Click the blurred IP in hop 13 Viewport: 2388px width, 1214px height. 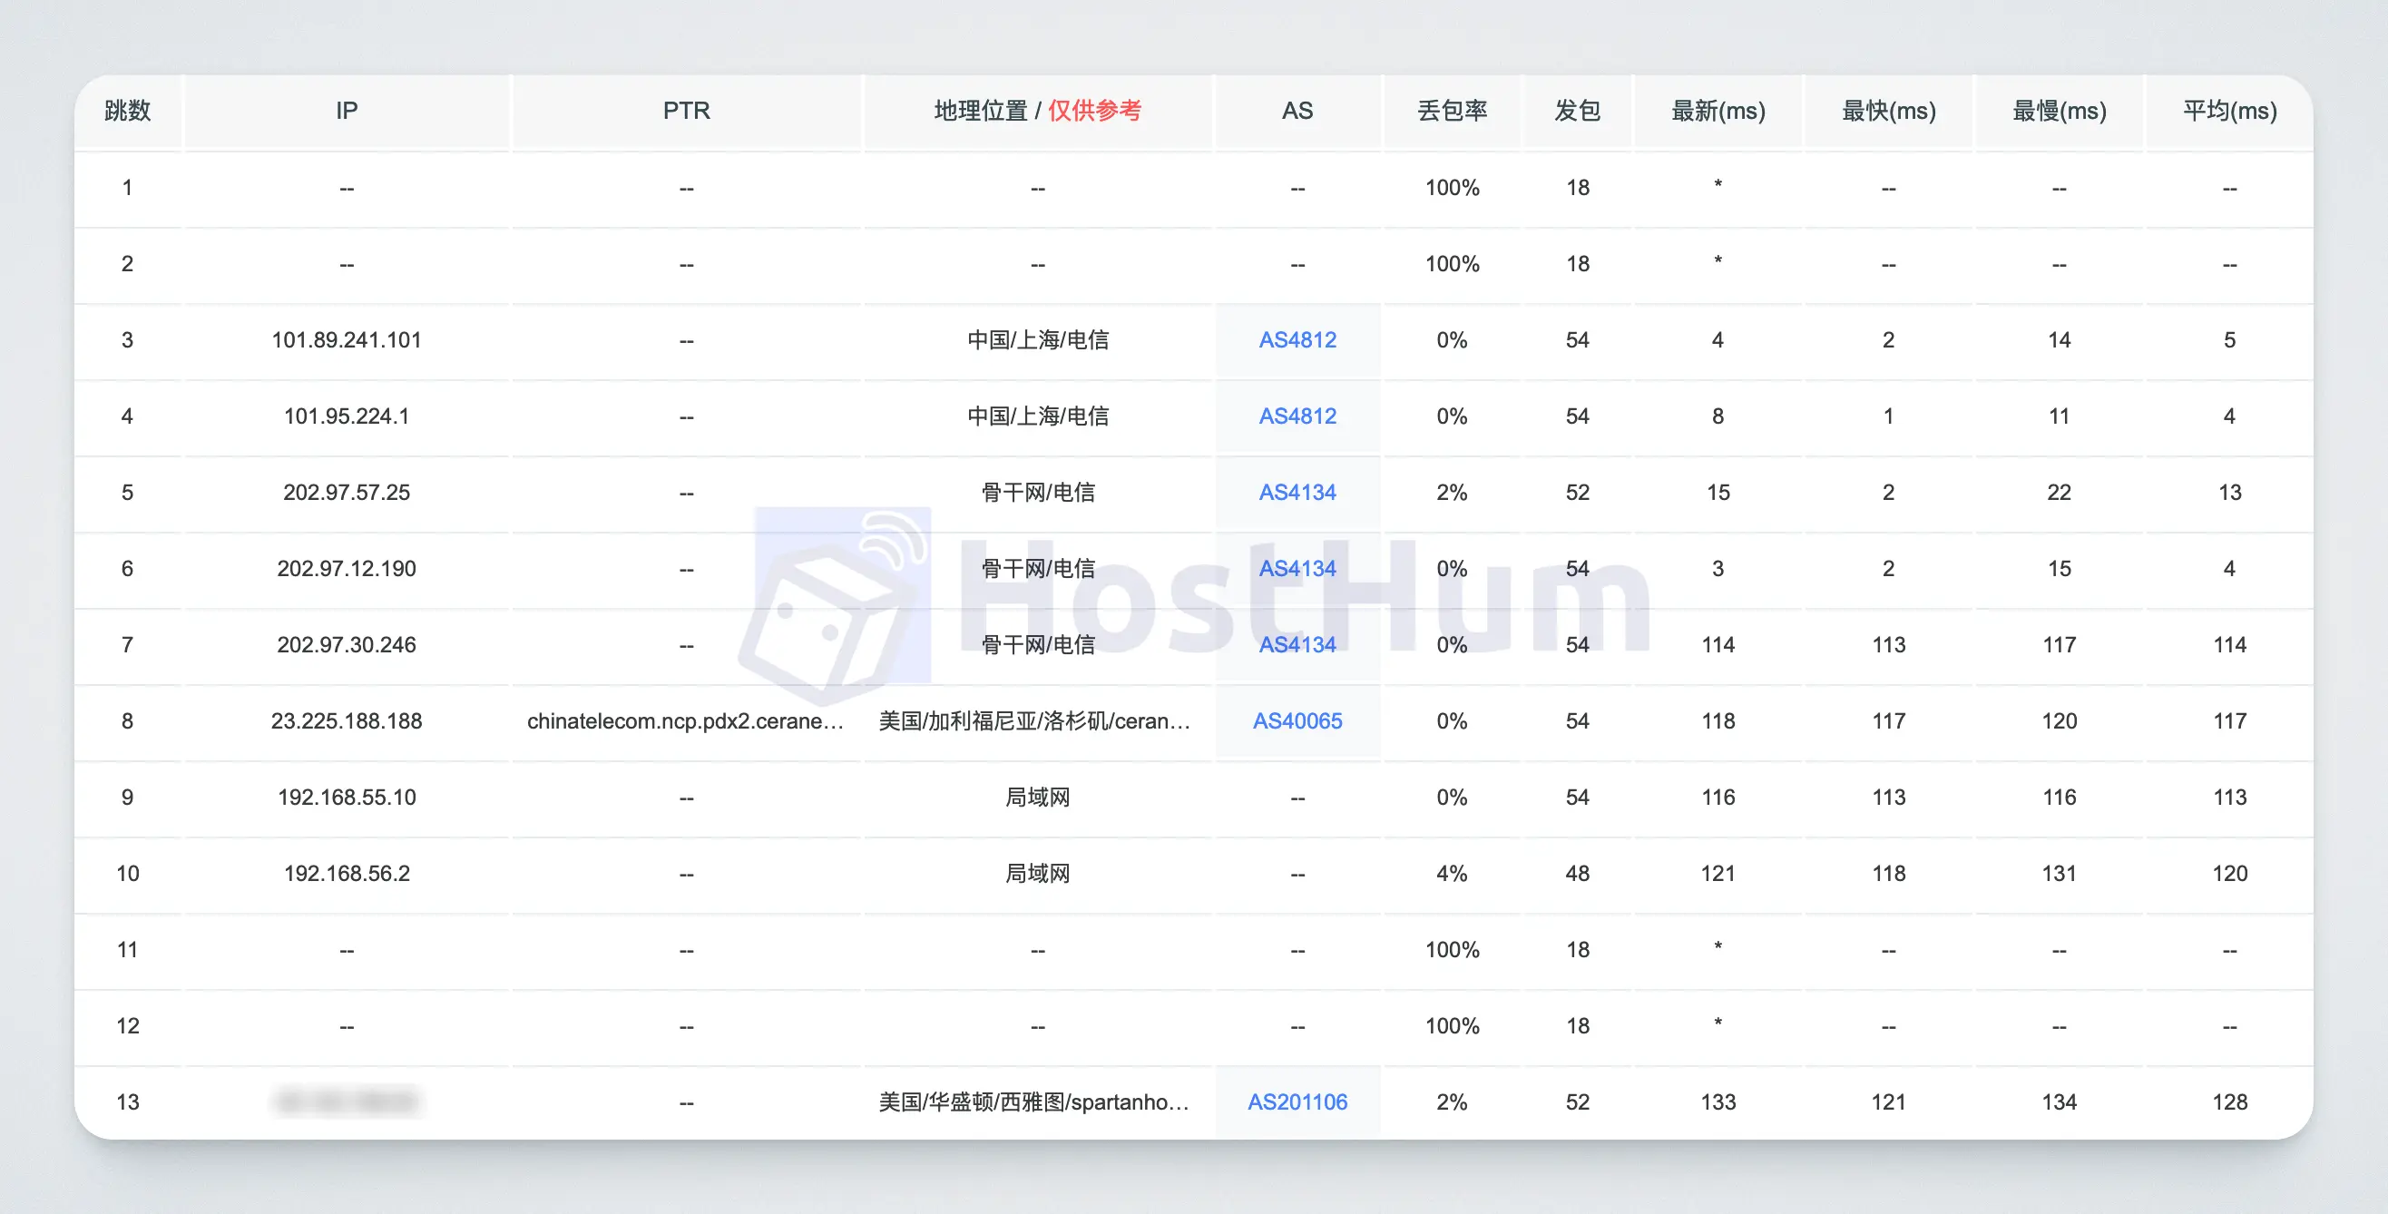point(347,1101)
